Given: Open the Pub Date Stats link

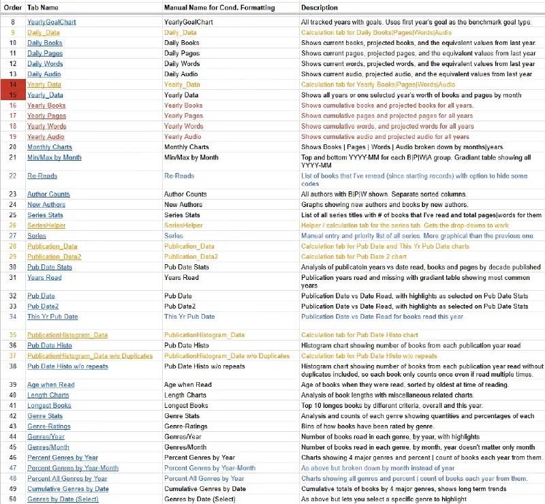Looking at the screenshot, I should pos(50,267).
